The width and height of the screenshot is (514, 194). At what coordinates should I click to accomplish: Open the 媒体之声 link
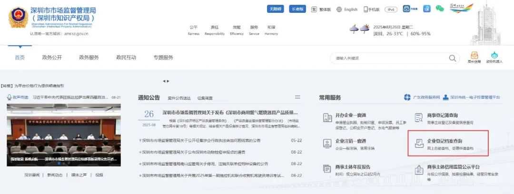coord(79,175)
